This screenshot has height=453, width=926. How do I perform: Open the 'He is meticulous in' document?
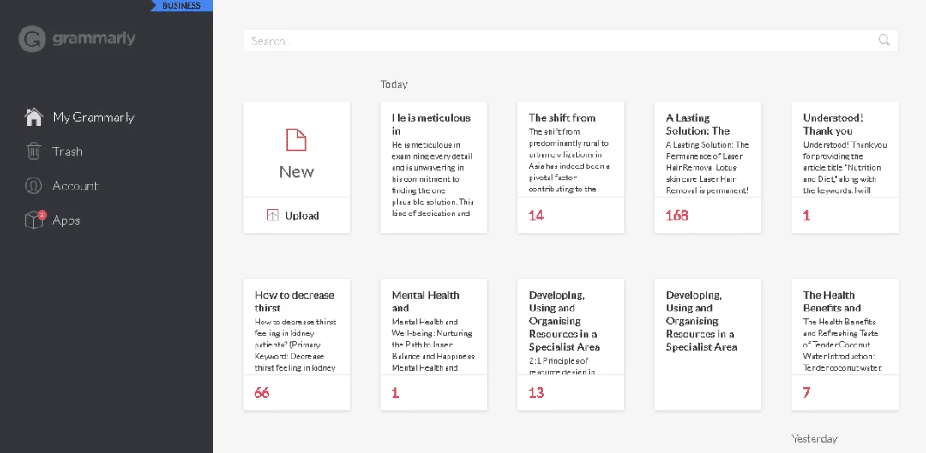click(x=434, y=167)
